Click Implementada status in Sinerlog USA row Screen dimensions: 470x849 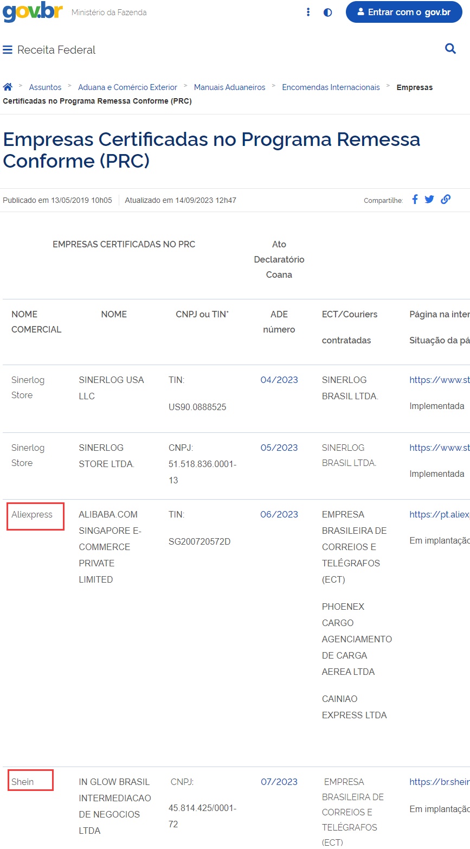(437, 406)
